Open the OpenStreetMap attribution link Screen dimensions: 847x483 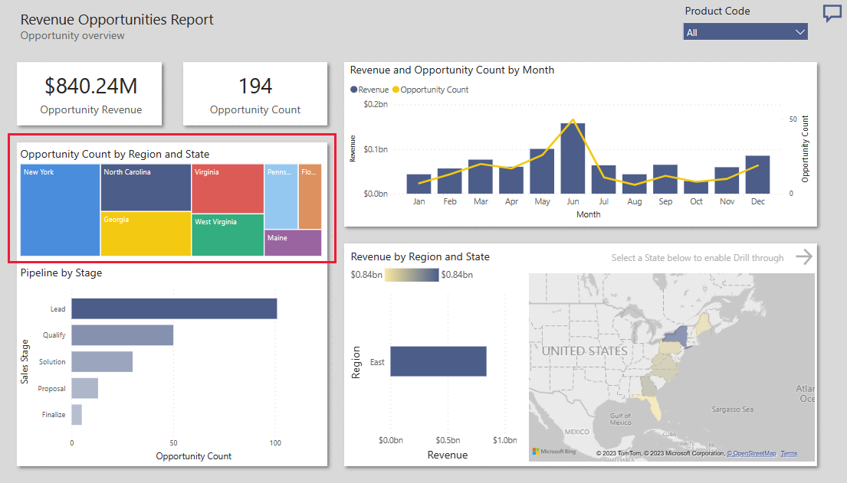point(750,453)
